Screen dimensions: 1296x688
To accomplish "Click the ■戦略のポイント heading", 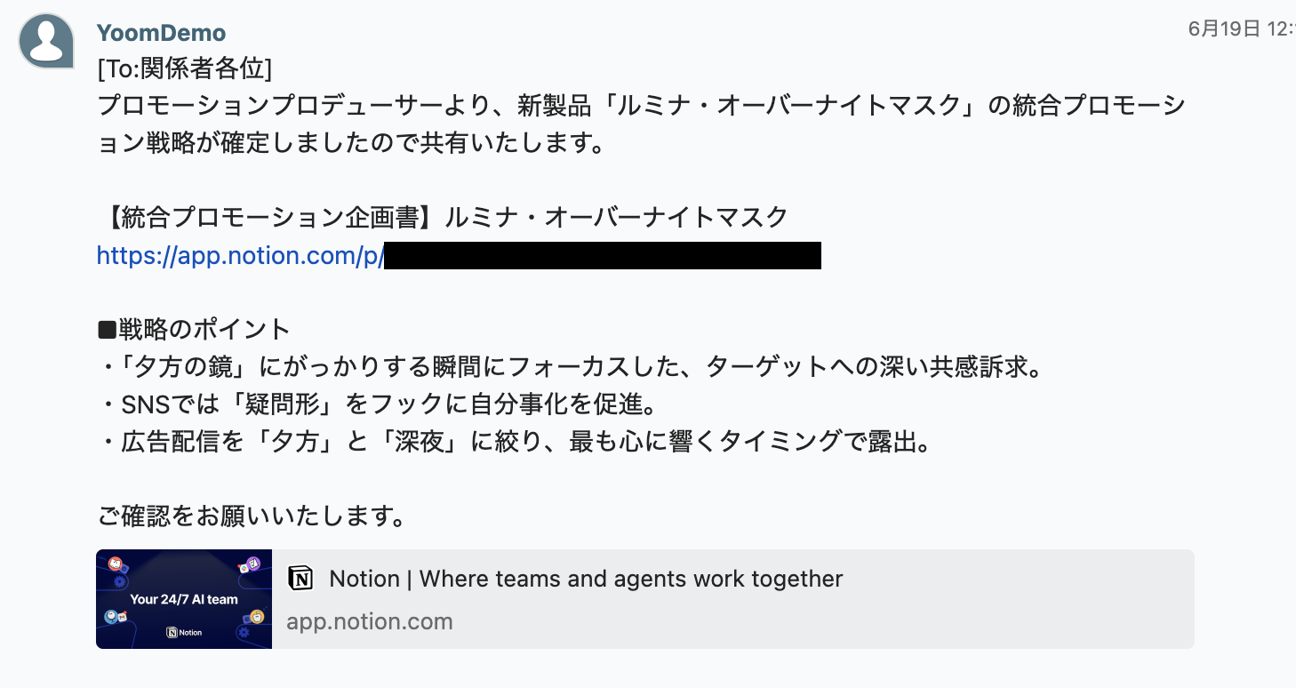I will pyautogui.click(x=194, y=330).
